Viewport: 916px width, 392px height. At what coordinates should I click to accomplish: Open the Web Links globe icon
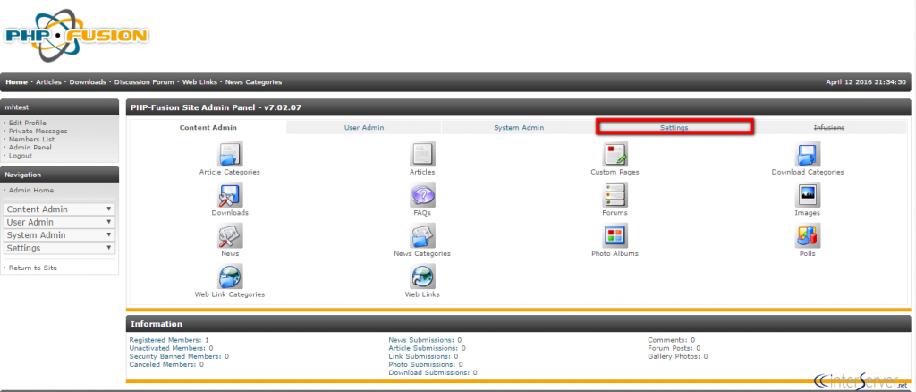pyautogui.click(x=422, y=277)
